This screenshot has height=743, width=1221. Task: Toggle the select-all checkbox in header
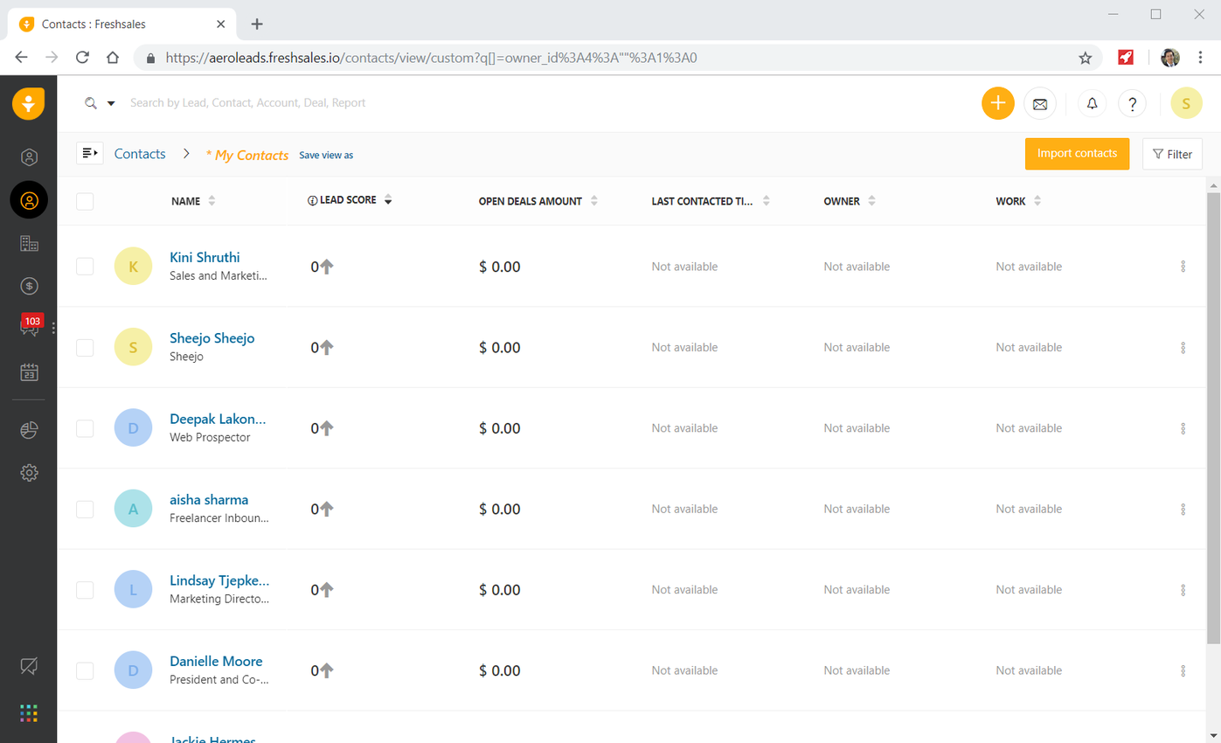[85, 202]
